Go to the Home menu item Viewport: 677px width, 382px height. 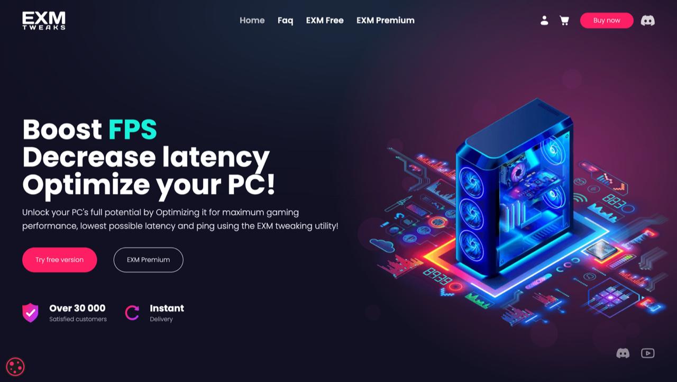(252, 21)
